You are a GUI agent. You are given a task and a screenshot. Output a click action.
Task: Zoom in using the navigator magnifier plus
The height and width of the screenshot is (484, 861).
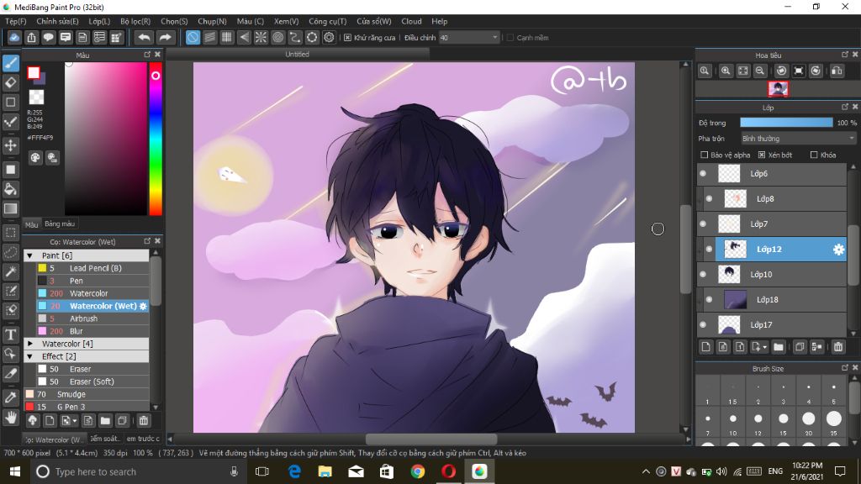tap(726, 71)
